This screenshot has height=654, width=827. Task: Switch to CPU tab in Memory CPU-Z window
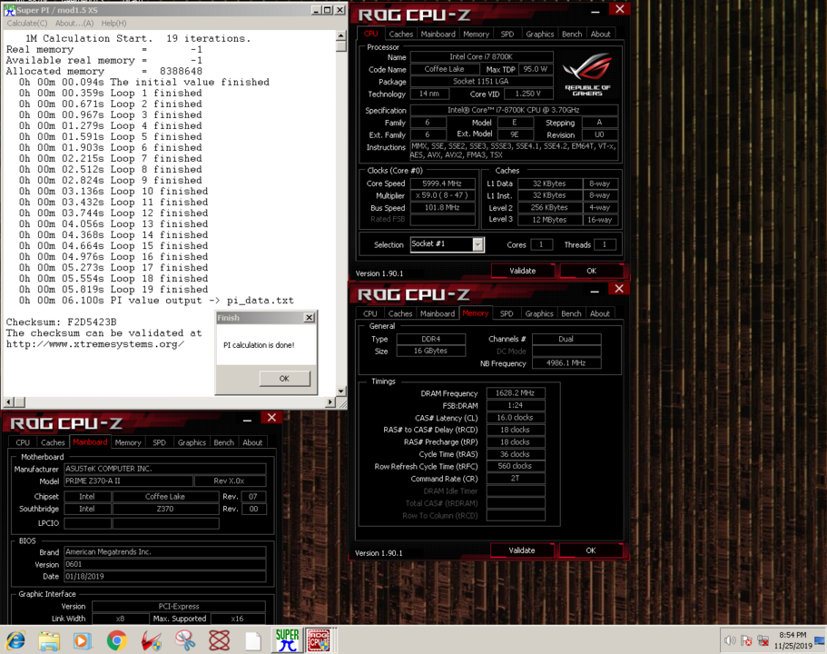tap(370, 313)
